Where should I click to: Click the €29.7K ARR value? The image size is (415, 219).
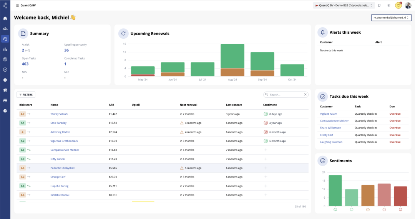(x=113, y=177)
